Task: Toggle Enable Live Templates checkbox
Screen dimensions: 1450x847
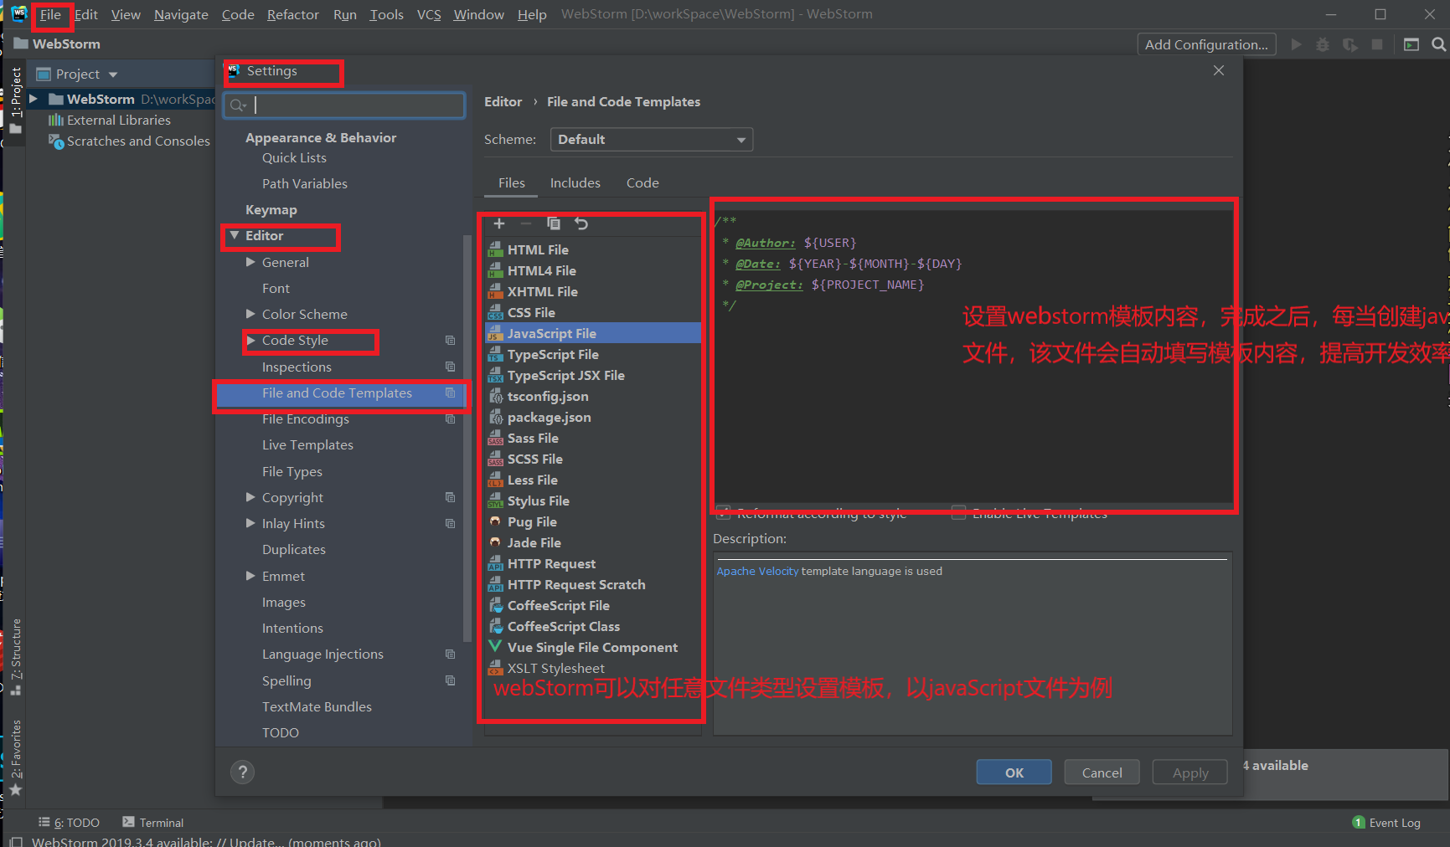Action: (958, 511)
